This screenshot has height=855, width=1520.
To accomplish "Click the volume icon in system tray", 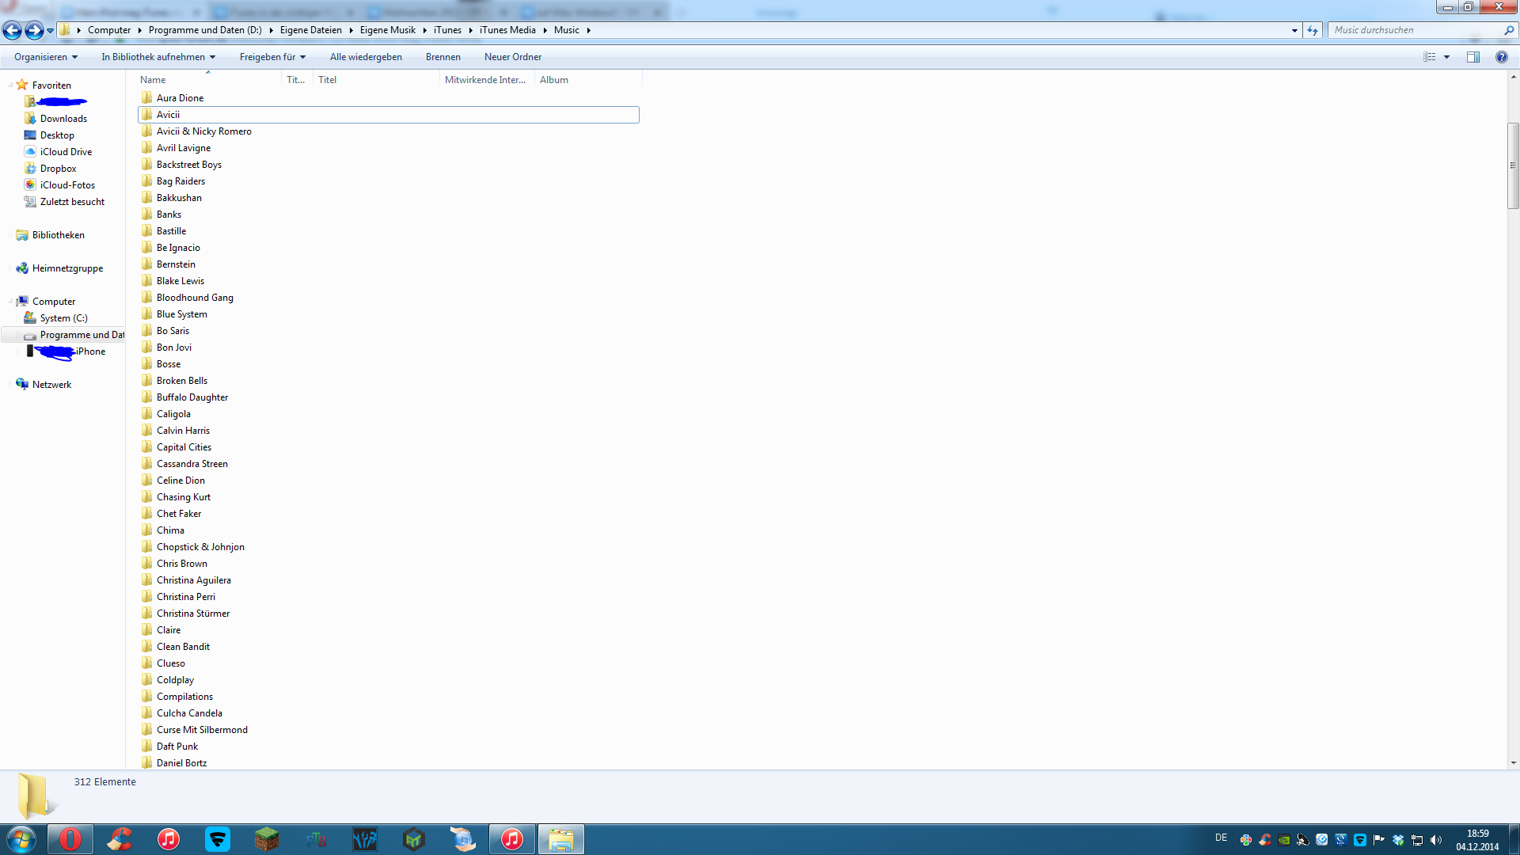I will 1436,840.
